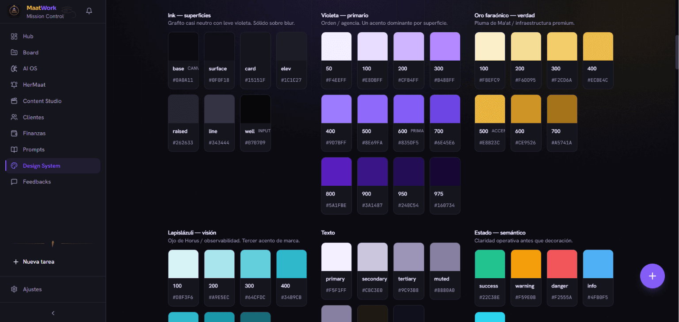Image resolution: width=679 pixels, height=322 pixels.
Task: Pick Lapislázuli 300 #64CFDC swatch
Action: 256,278
